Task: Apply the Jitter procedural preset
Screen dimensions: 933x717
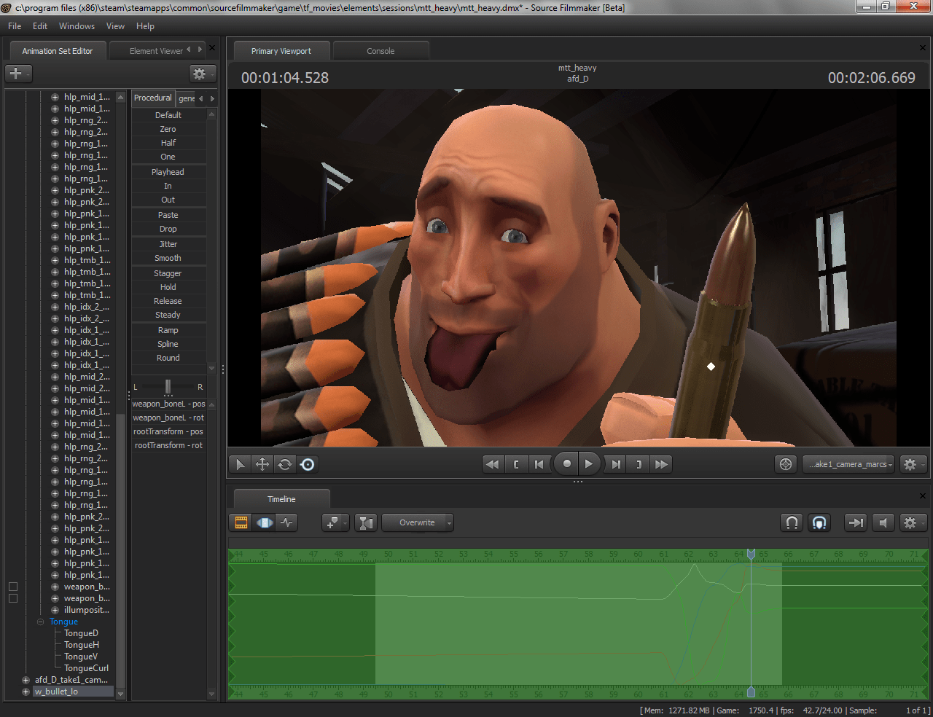Action: (168, 244)
